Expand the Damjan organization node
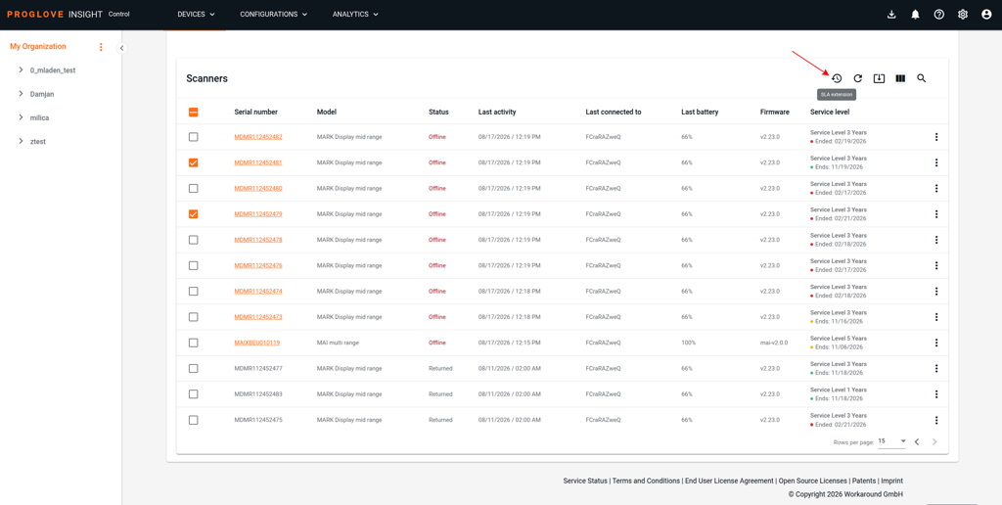Image resolution: width=1002 pixels, height=505 pixels. (22, 93)
